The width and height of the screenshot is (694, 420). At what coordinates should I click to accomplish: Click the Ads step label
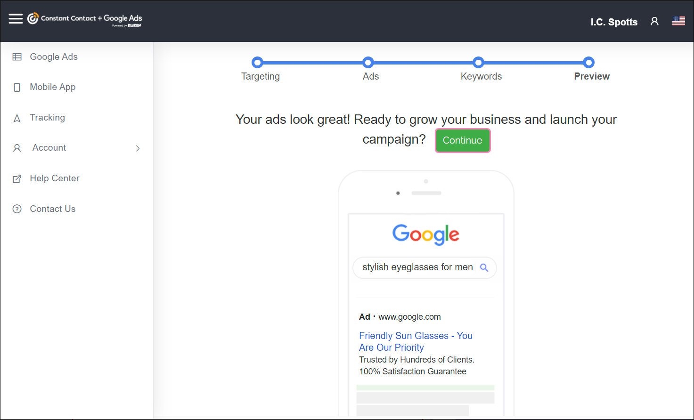[x=371, y=76]
